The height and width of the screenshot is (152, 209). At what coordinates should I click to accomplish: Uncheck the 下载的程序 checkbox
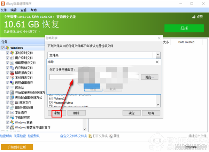[x=8, y=118]
